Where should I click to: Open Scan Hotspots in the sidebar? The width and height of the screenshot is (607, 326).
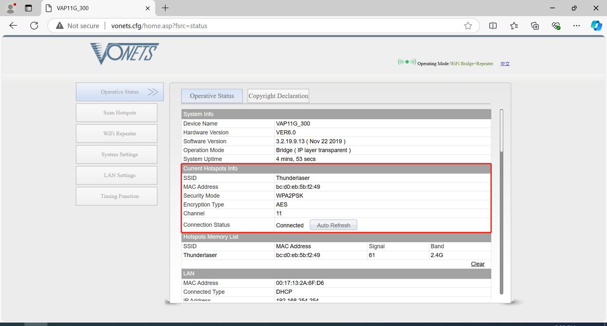click(117, 113)
